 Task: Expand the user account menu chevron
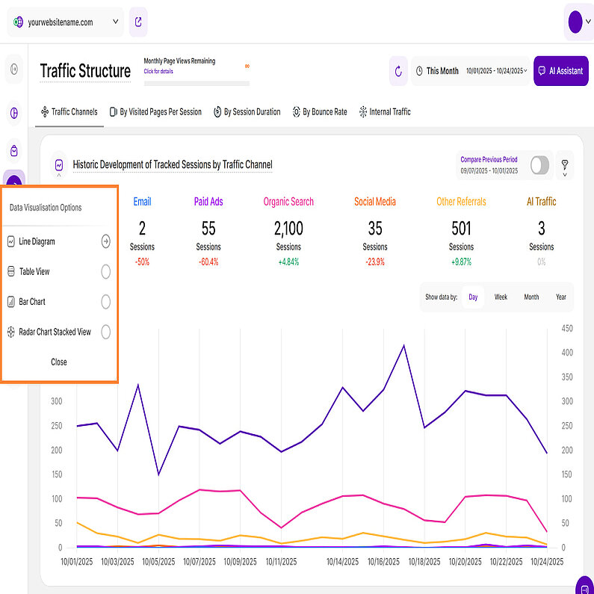(588, 22)
